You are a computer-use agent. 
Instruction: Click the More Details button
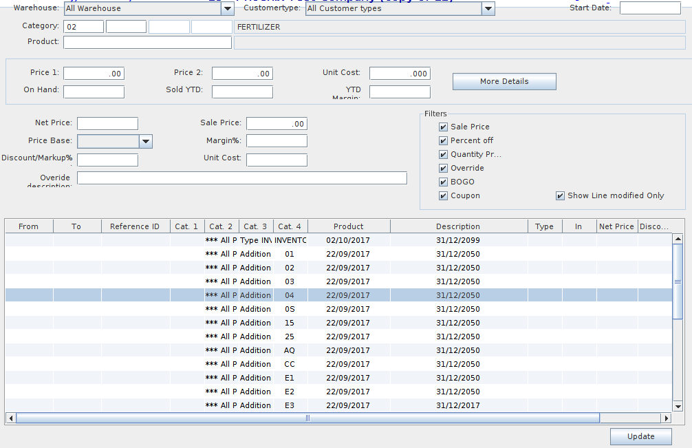[504, 81]
